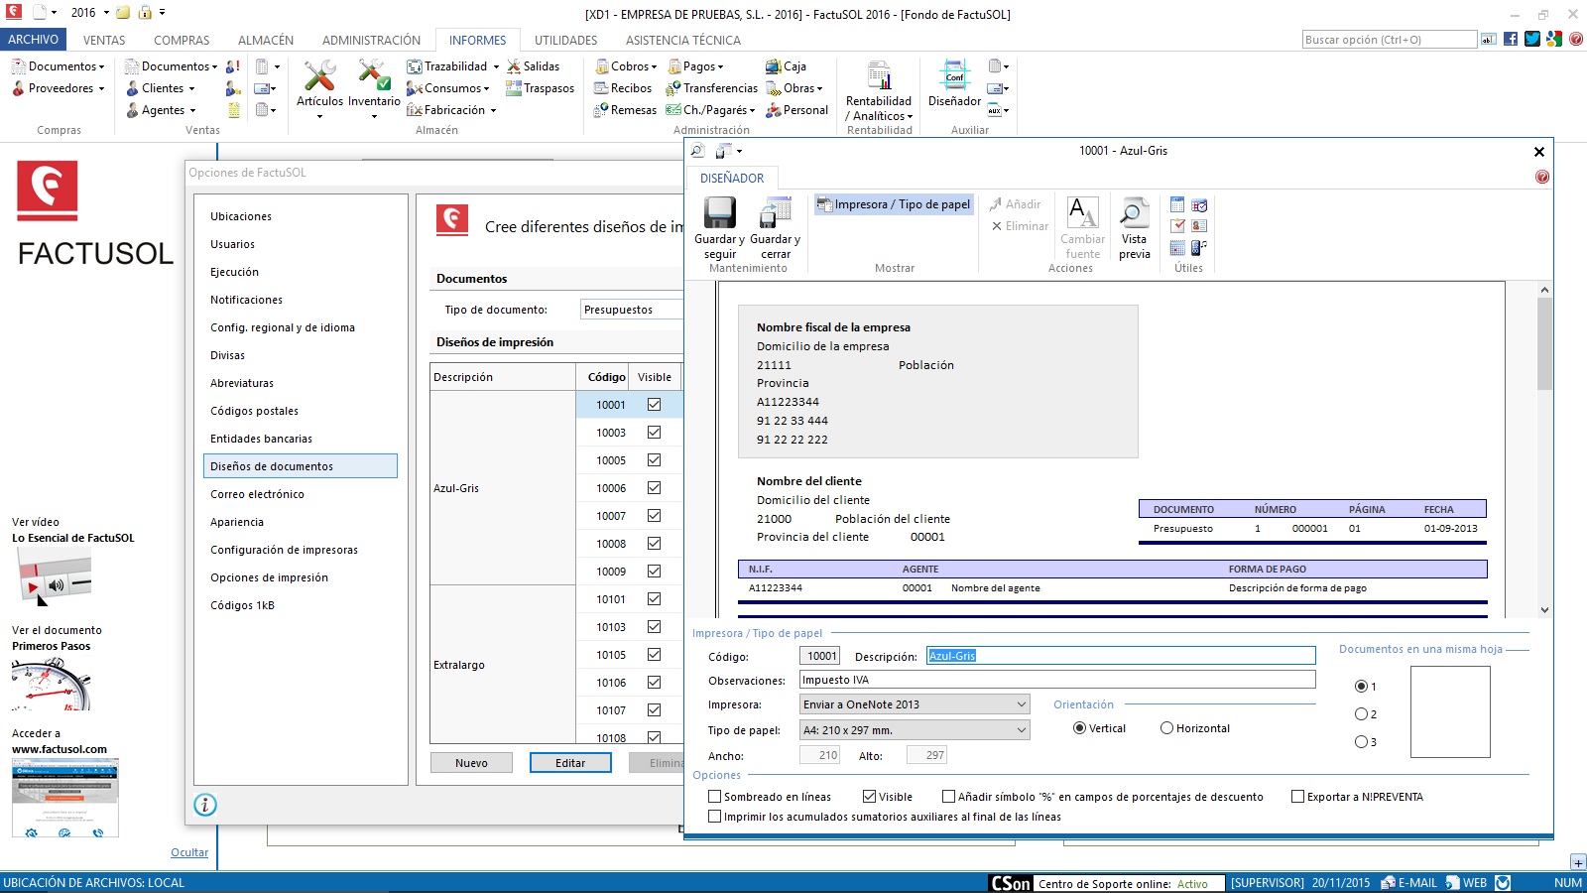1587x893 pixels.
Task: Enable Exportar a N!PREVENTA checkbox
Action: point(1297,797)
